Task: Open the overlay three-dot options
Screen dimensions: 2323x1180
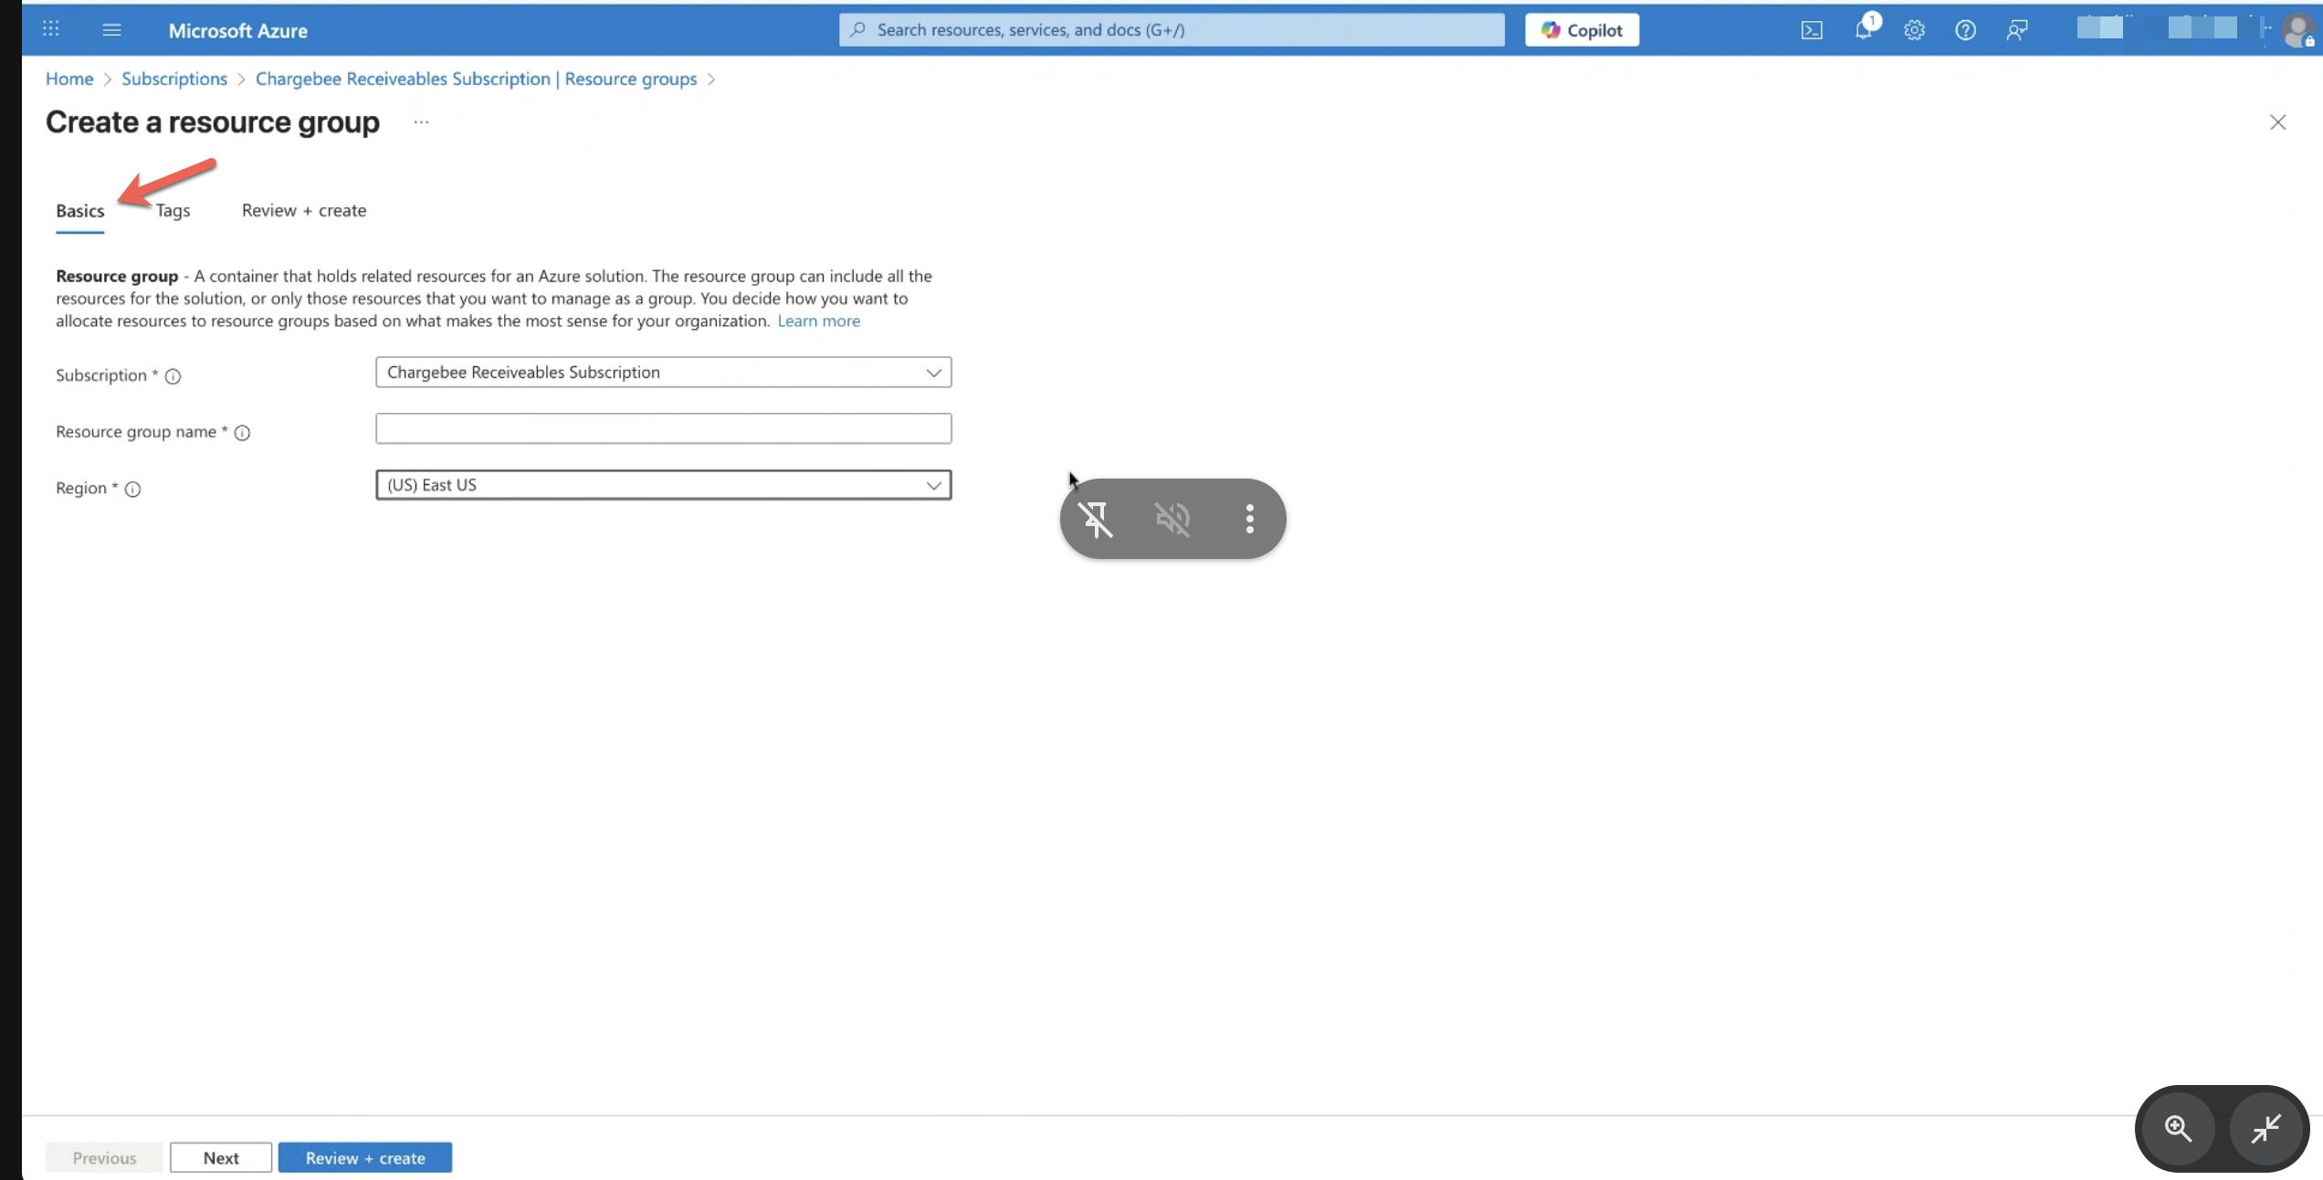Action: coord(1249,519)
